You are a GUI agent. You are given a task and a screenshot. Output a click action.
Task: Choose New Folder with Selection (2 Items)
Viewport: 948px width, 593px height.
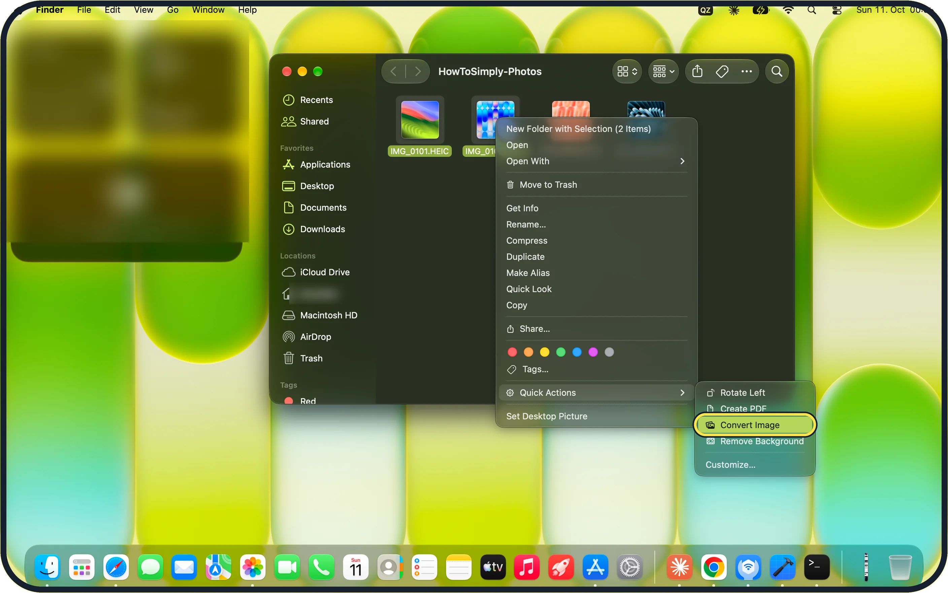(578, 129)
